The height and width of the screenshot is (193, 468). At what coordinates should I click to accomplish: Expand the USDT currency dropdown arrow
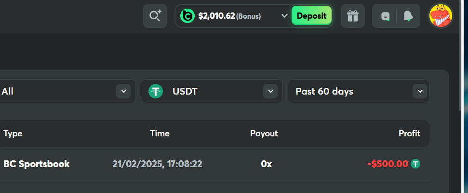tap(270, 91)
